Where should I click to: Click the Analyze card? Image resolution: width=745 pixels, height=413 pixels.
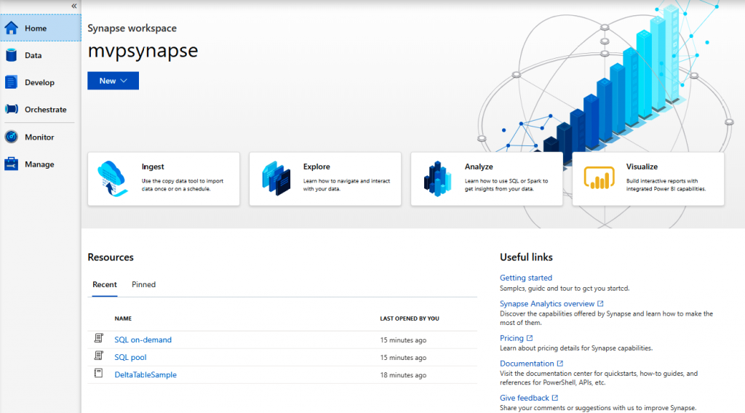tap(486, 179)
